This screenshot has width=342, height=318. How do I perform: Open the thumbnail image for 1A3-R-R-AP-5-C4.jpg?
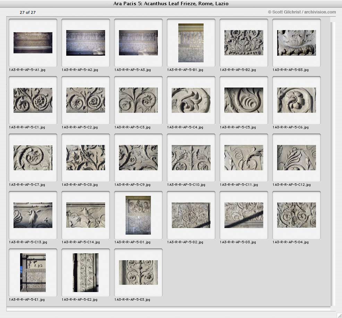tap(191, 100)
